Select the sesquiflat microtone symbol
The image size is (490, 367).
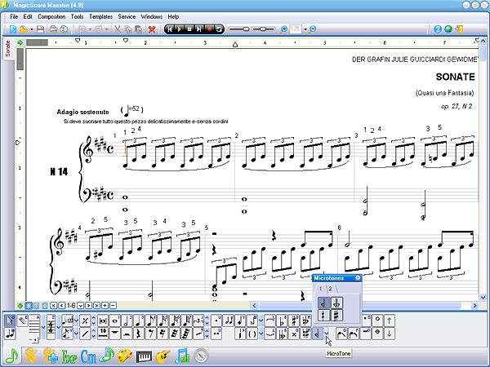click(336, 303)
